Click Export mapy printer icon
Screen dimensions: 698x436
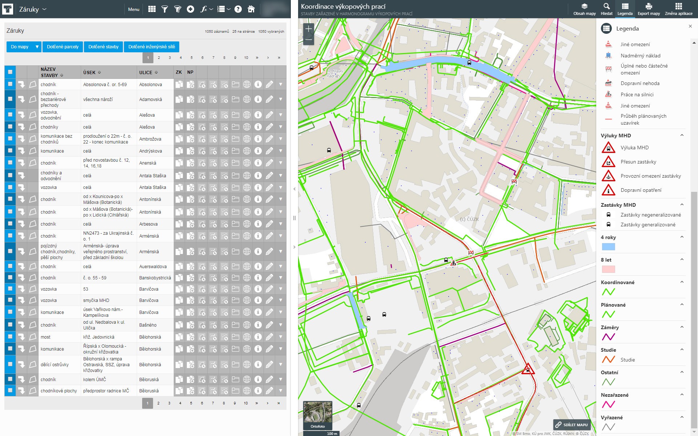(x=649, y=9)
